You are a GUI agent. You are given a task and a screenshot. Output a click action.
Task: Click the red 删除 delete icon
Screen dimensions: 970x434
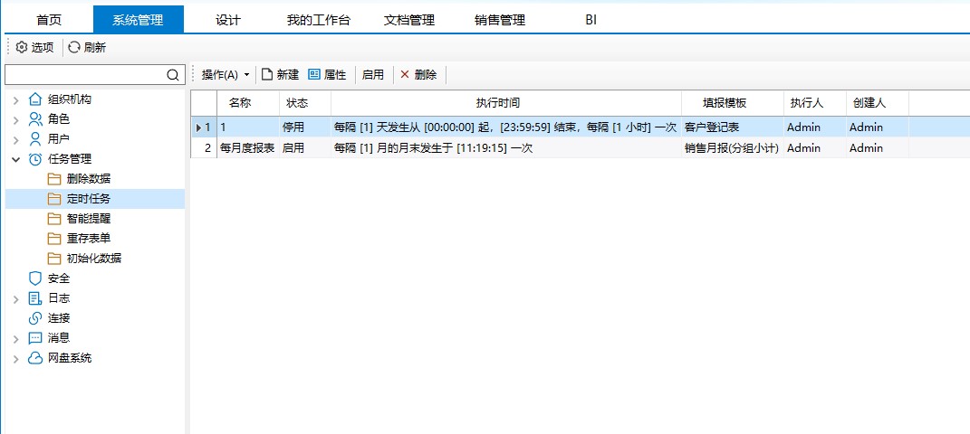coord(405,75)
